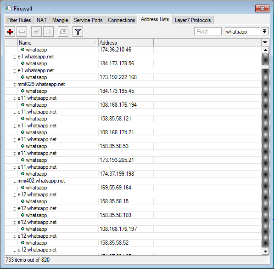Switch to the NAT tab

tap(42, 20)
